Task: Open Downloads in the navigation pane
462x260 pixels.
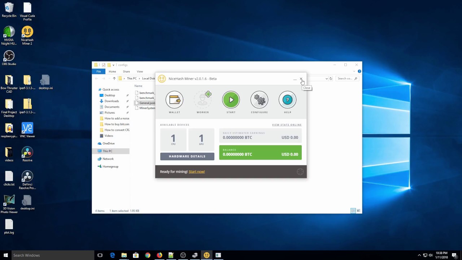Action: coord(112,101)
